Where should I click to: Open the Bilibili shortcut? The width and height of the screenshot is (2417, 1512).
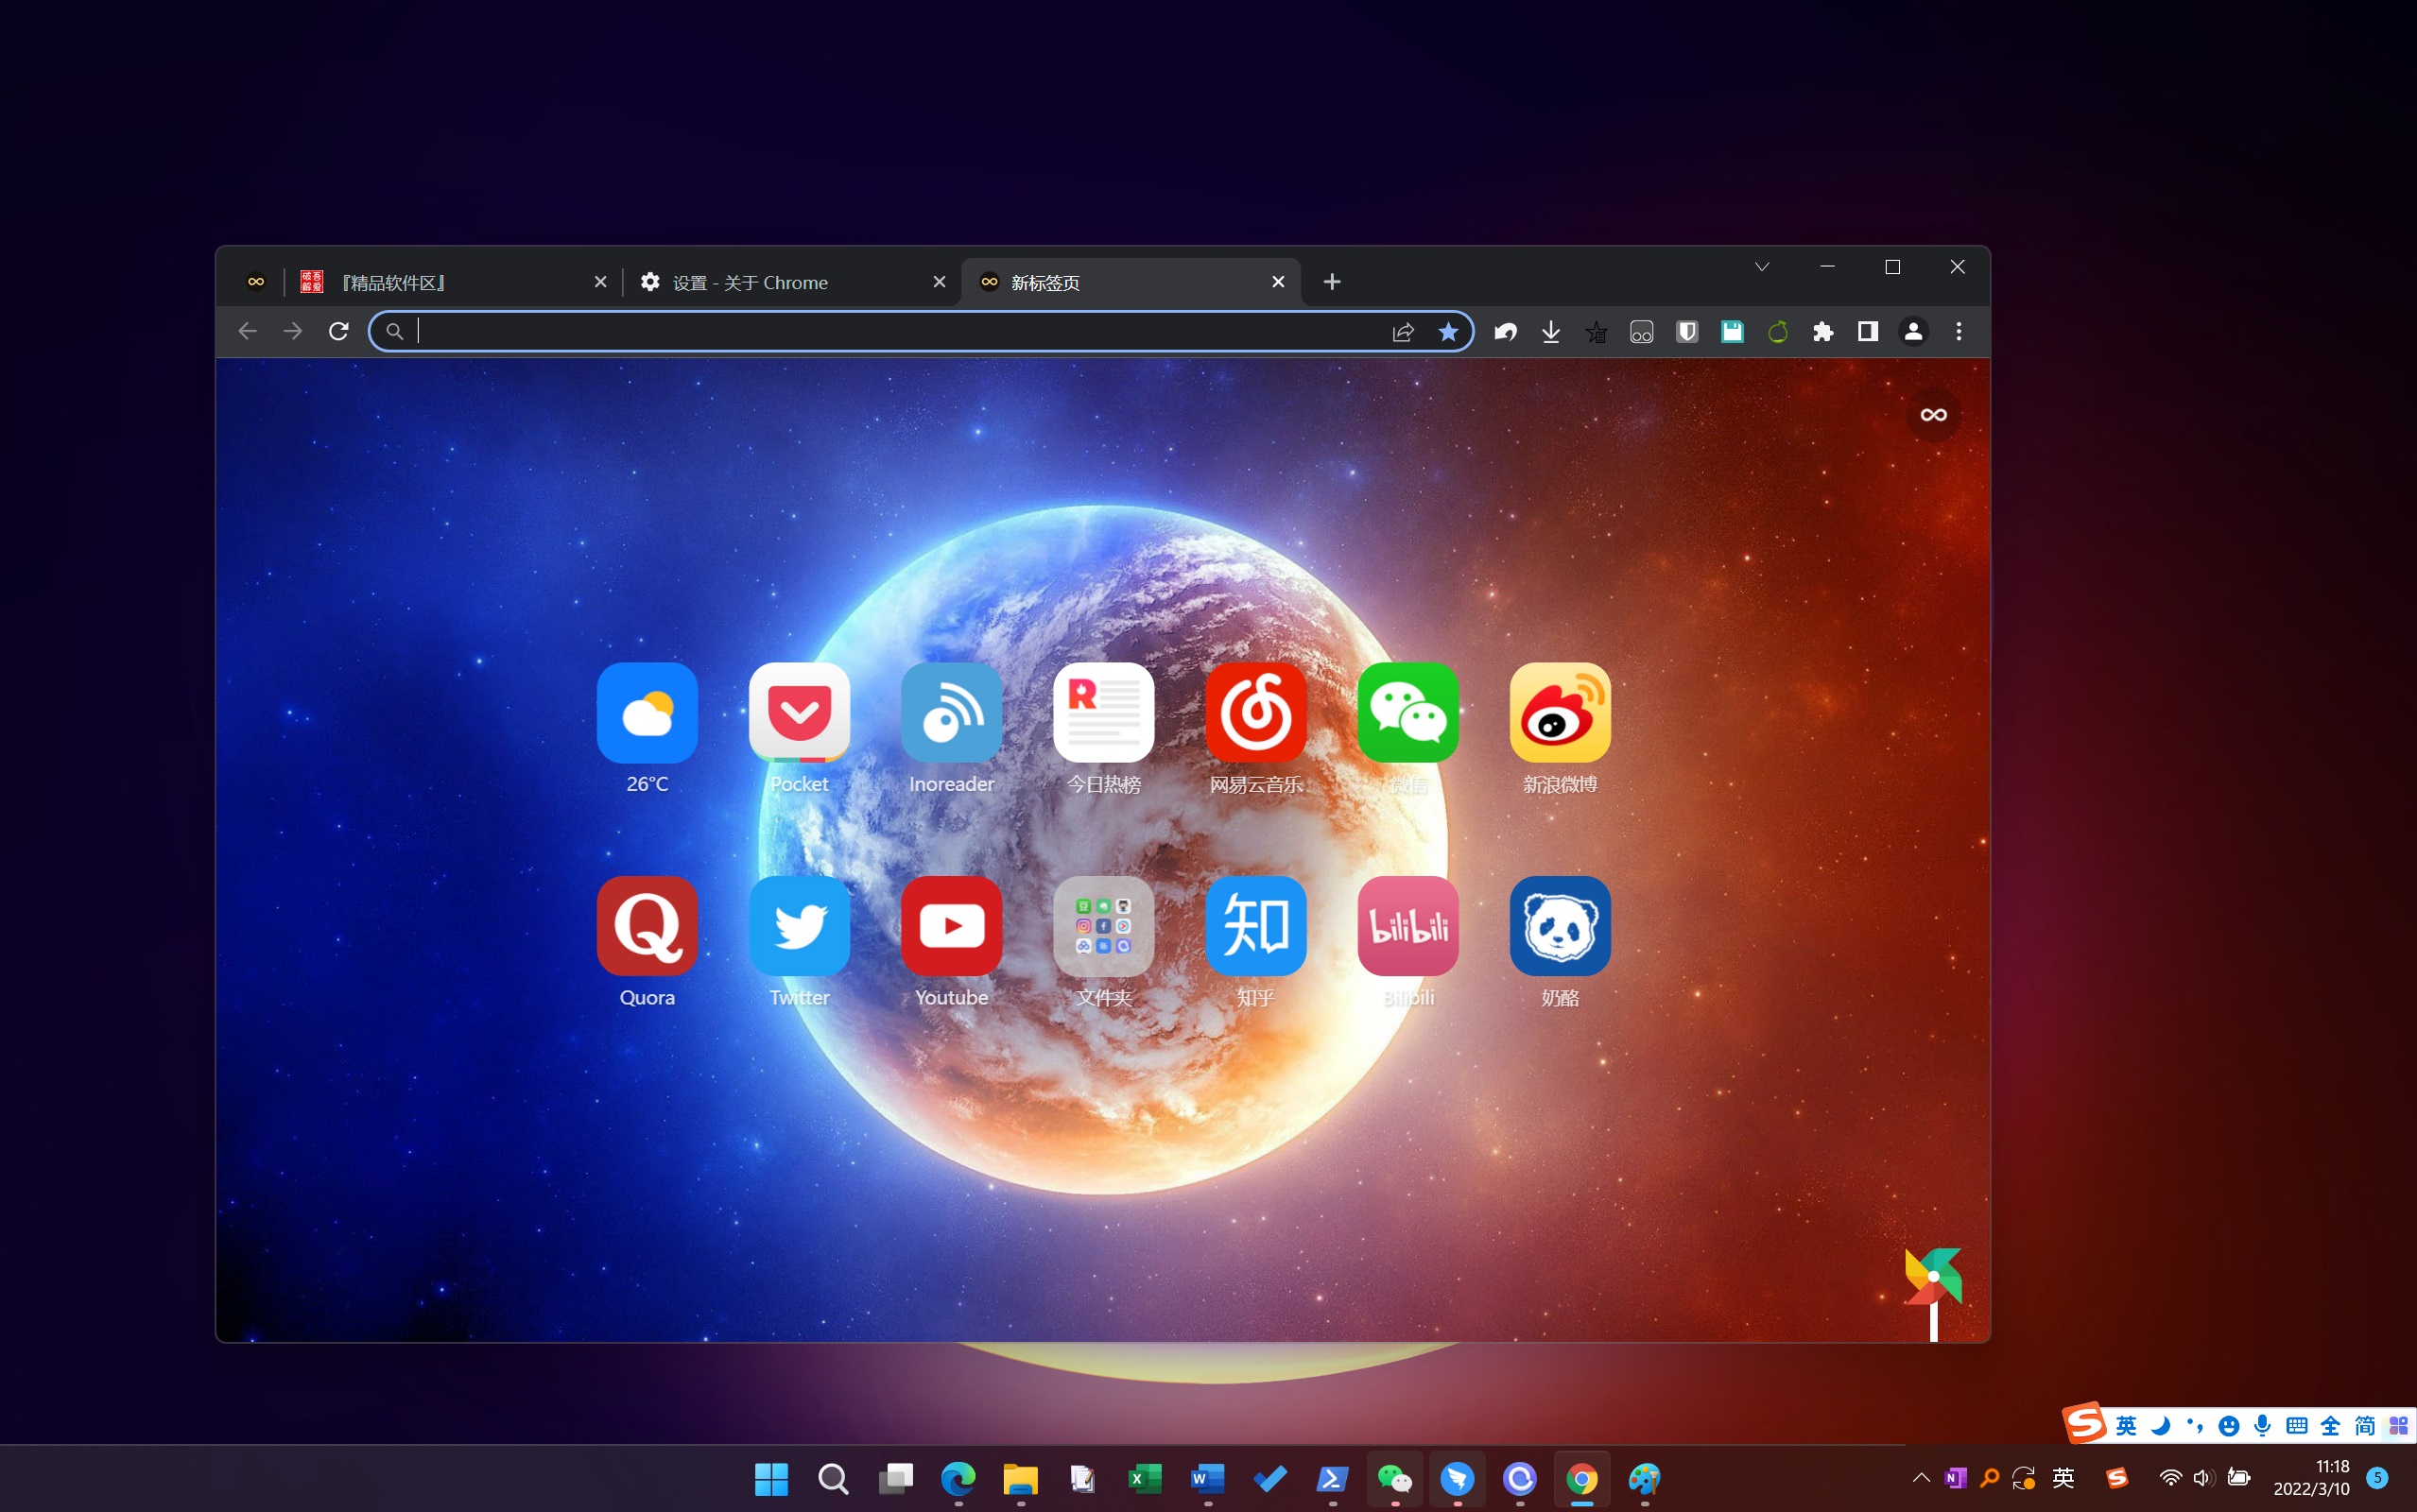tap(1407, 927)
